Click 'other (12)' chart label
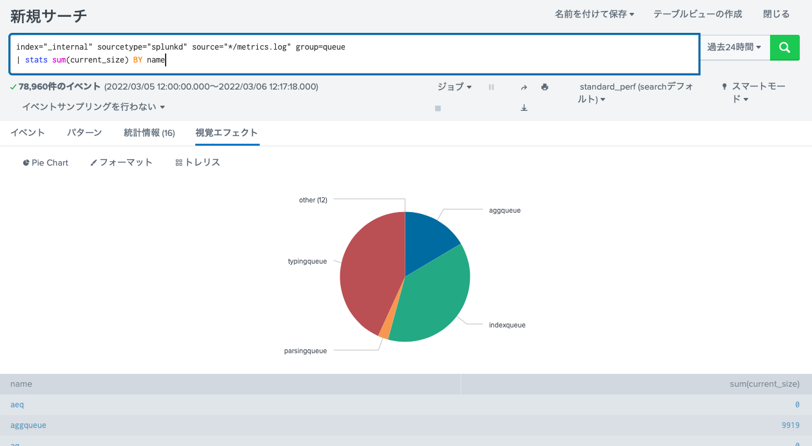The image size is (812, 446). (x=313, y=200)
